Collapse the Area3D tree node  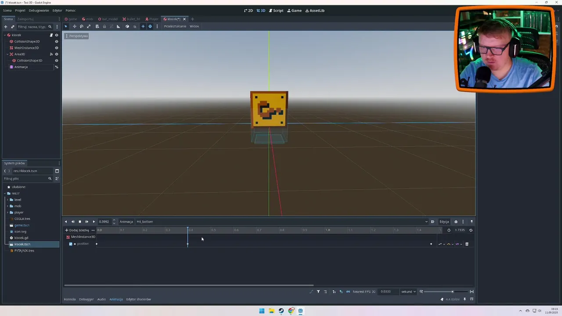tap(7, 54)
